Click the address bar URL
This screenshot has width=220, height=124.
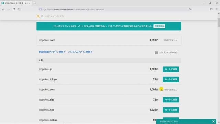(x=76, y=9)
